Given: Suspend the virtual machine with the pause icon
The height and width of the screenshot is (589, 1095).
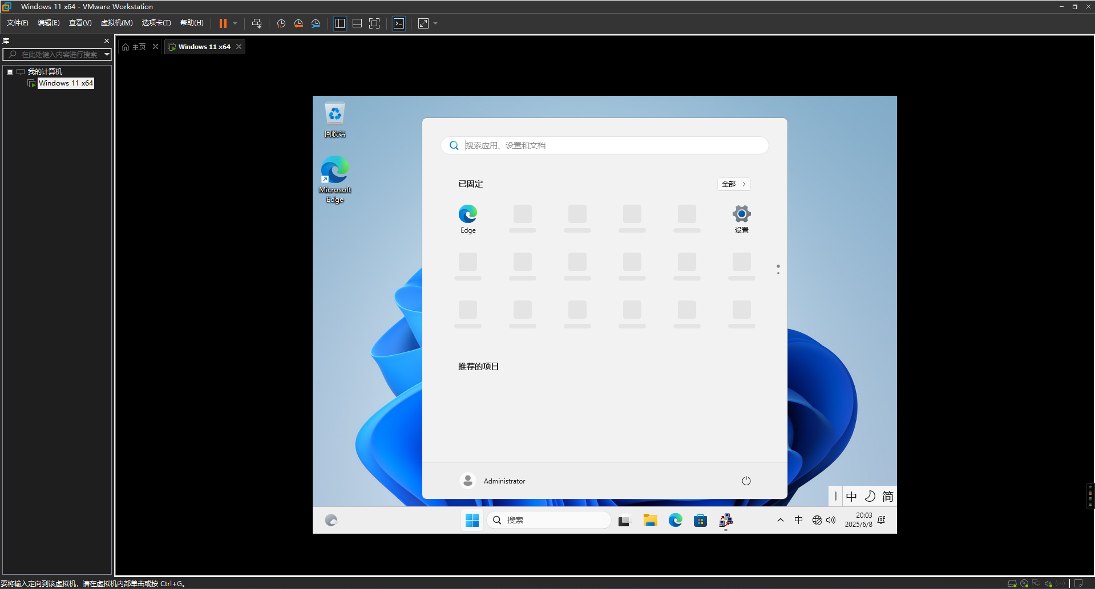Looking at the screenshot, I should click(x=222, y=23).
